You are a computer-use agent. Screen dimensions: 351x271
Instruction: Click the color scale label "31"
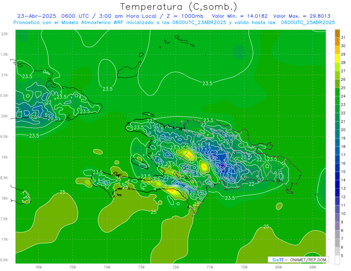(x=343, y=37)
